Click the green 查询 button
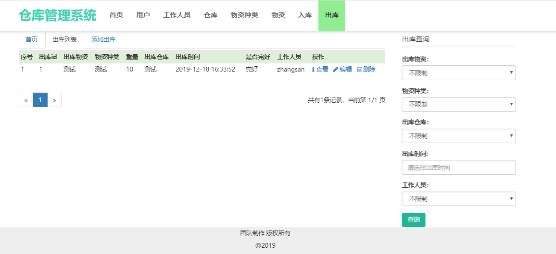The image size is (556, 254). point(414,220)
